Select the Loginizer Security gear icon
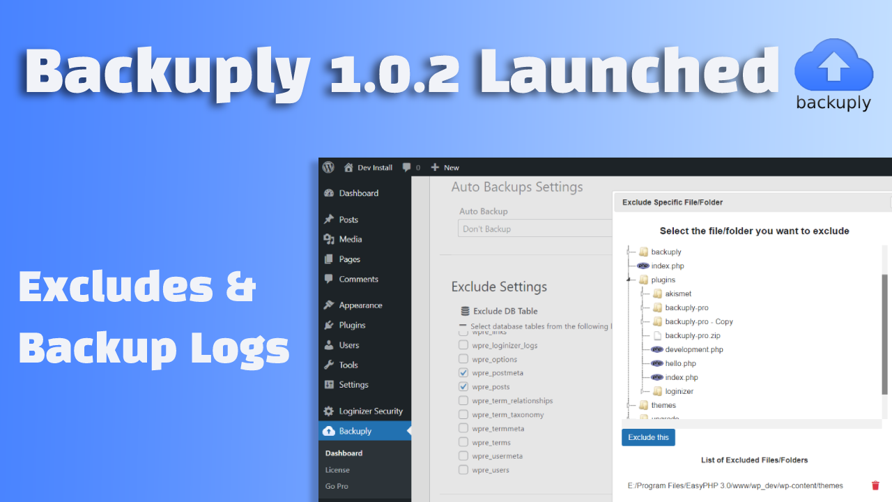Image resolution: width=892 pixels, height=502 pixels. coord(328,411)
